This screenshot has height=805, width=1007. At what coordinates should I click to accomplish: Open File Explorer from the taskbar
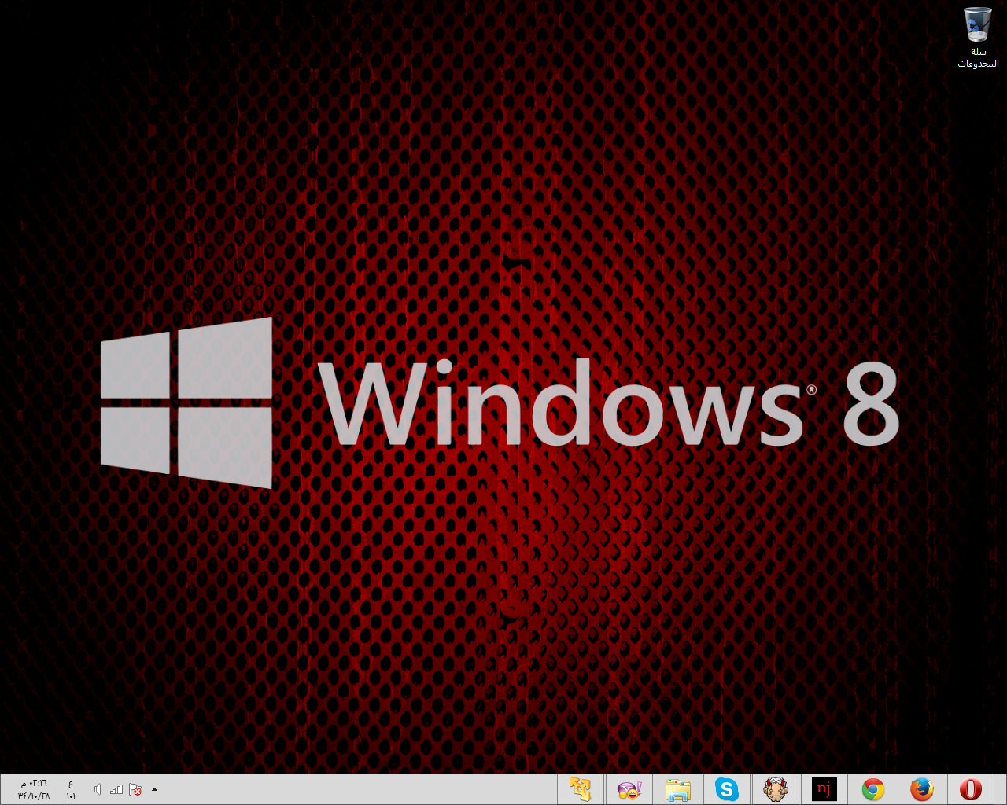(677, 789)
